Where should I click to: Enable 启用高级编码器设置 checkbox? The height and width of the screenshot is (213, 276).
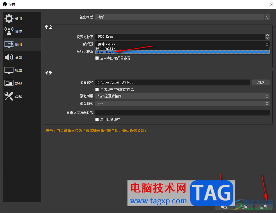pyautogui.click(x=97, y=58)
